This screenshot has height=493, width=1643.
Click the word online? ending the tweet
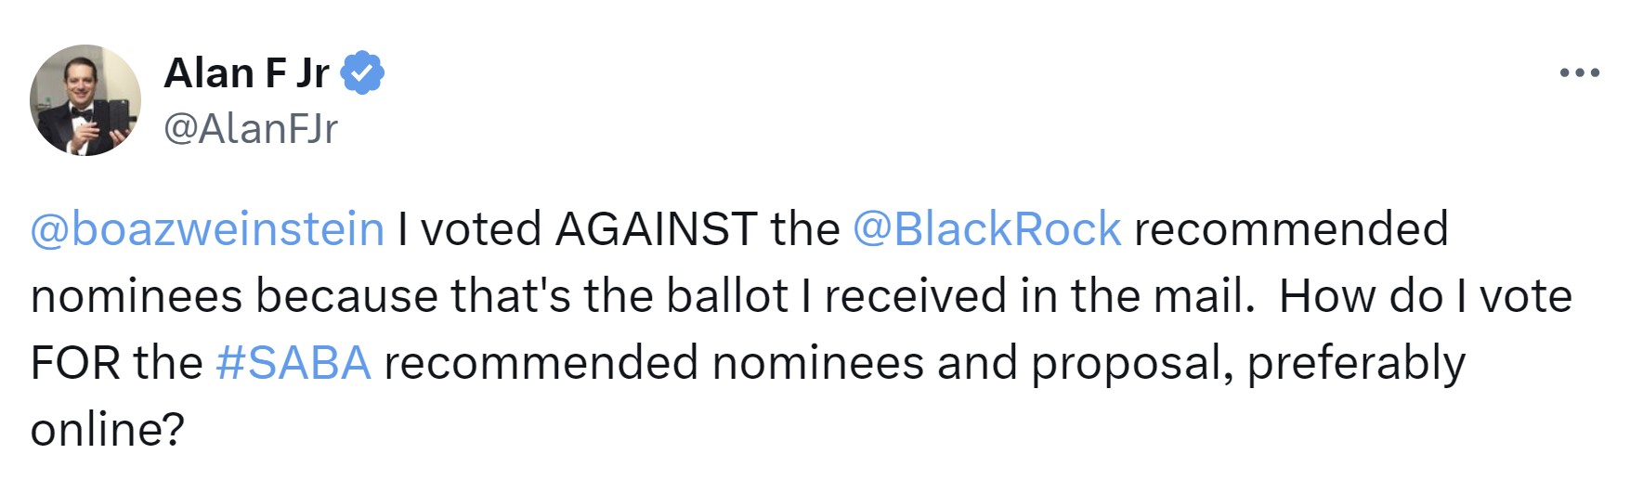(x=108, y=430)
